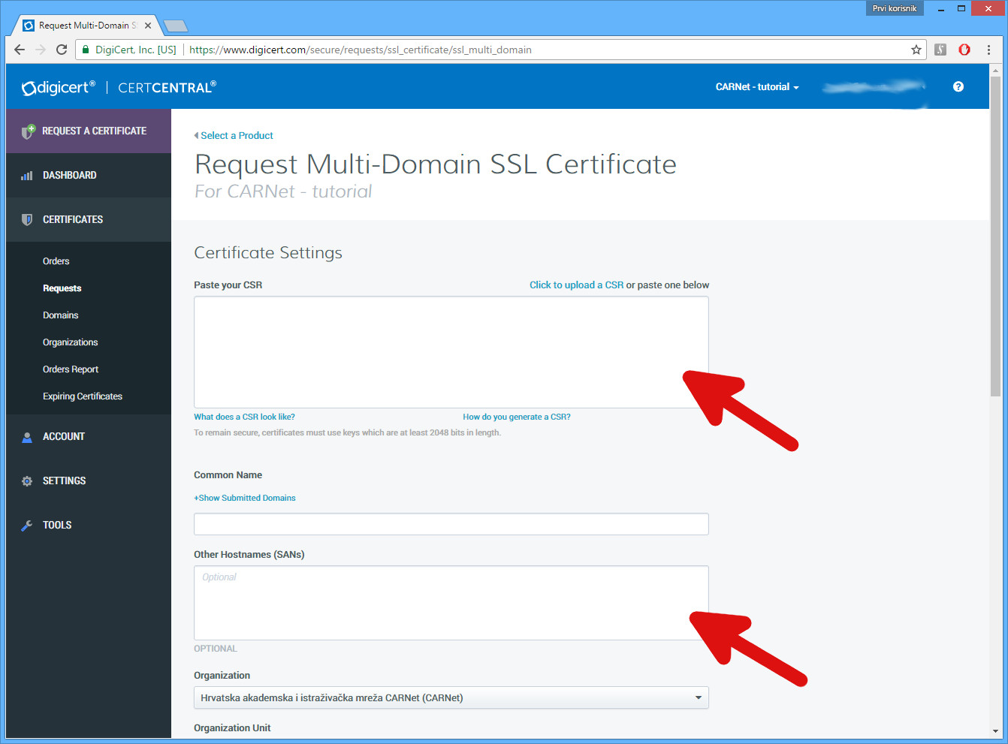The height and width of the screenshot is (744, 1008).
Task: Open the Certificates sidebar section
Action: [x=89, y=220]
